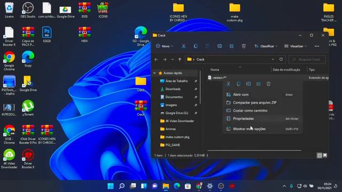The height and width of the screenshot is (192, 342).
Task: Click the Cut icon in Explorer toolbar
Action: click(183, 46)
